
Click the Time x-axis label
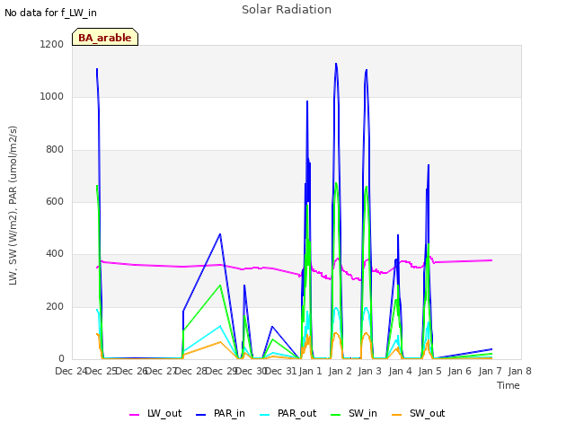tap(509, 385)
